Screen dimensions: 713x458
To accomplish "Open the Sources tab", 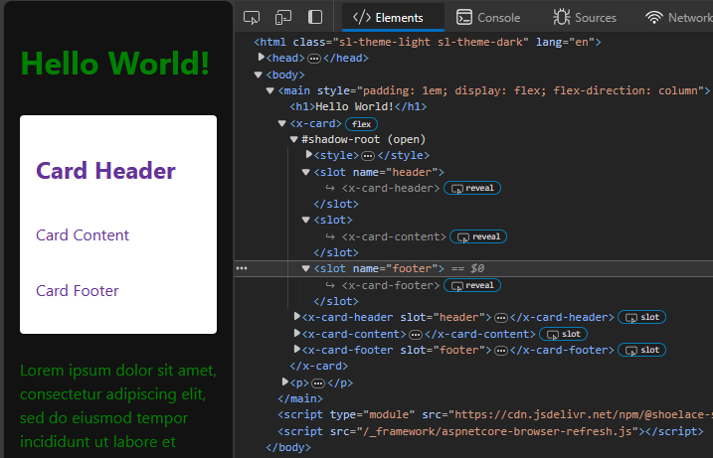I will pos(585,18).
